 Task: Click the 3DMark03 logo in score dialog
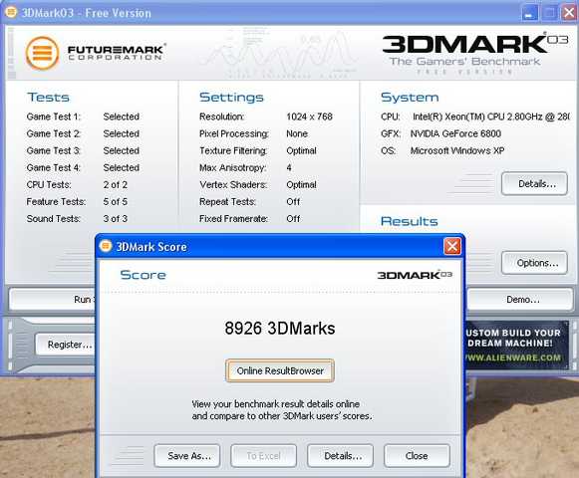(415, 275)
